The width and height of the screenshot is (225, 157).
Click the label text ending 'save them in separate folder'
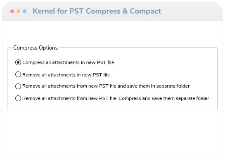click(106, 86)
